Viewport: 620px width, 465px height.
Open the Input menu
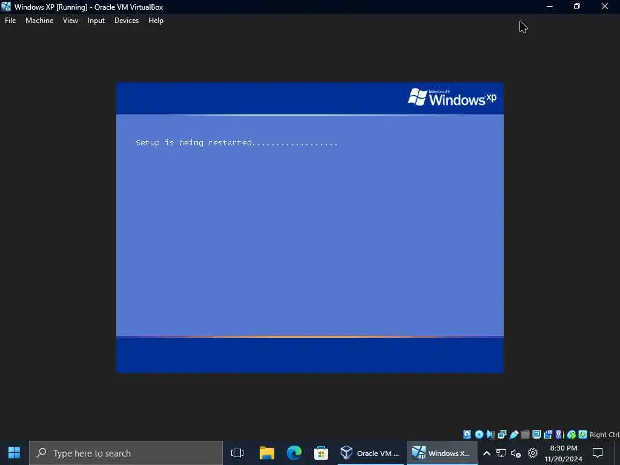point(96,21)
